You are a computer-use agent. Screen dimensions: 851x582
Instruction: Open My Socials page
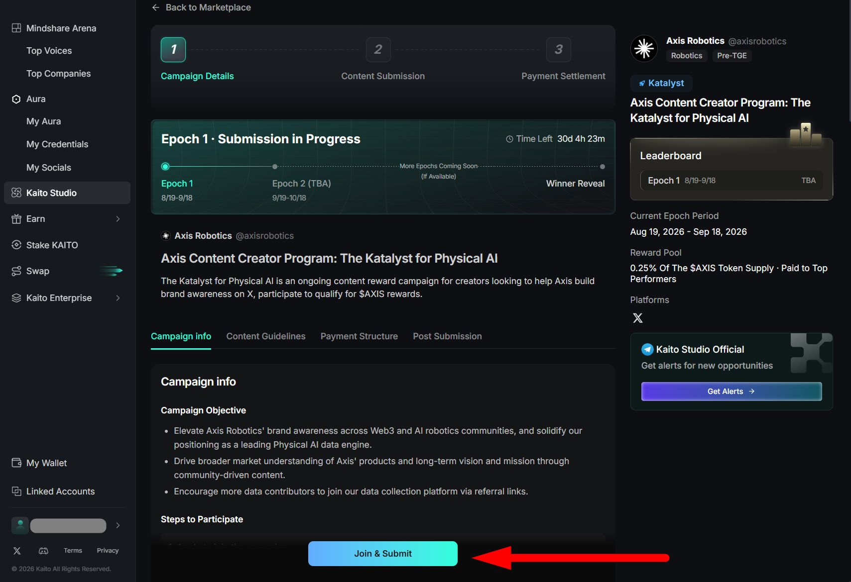[x=48, y=168]
